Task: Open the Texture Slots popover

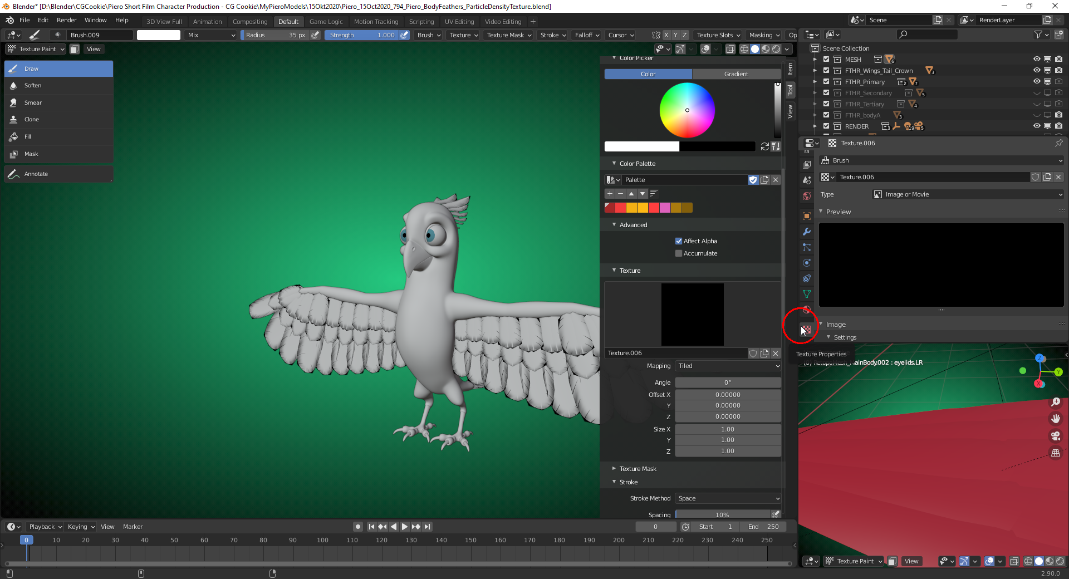Action: point(718,35)
